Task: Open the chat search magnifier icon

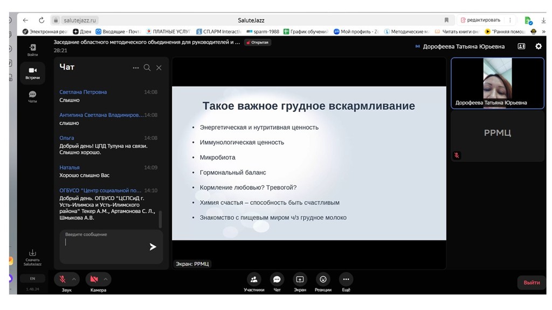Action: tap(147, 68)
